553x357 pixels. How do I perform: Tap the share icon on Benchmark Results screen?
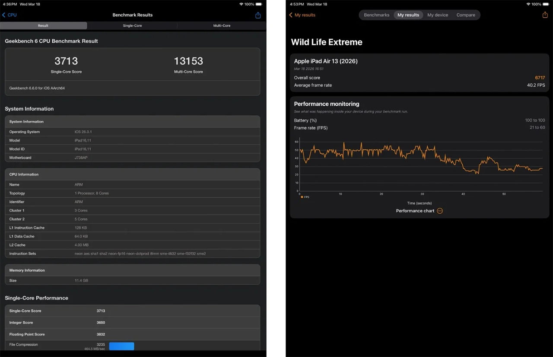[x=258, y=15]
